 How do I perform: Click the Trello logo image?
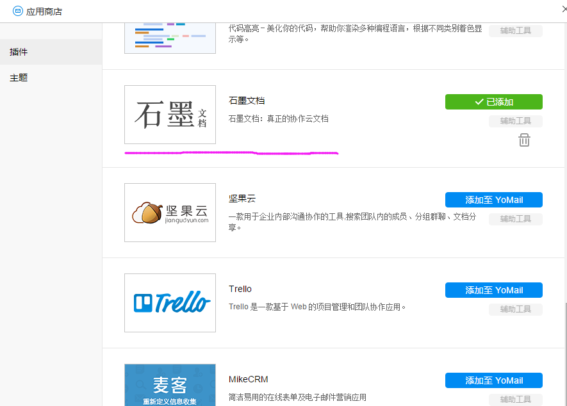pyautogui.click(x=169, y=302)
